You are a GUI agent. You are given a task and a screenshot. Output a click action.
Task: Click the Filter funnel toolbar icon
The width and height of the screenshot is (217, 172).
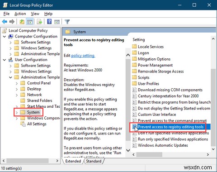tap(67, 22)
